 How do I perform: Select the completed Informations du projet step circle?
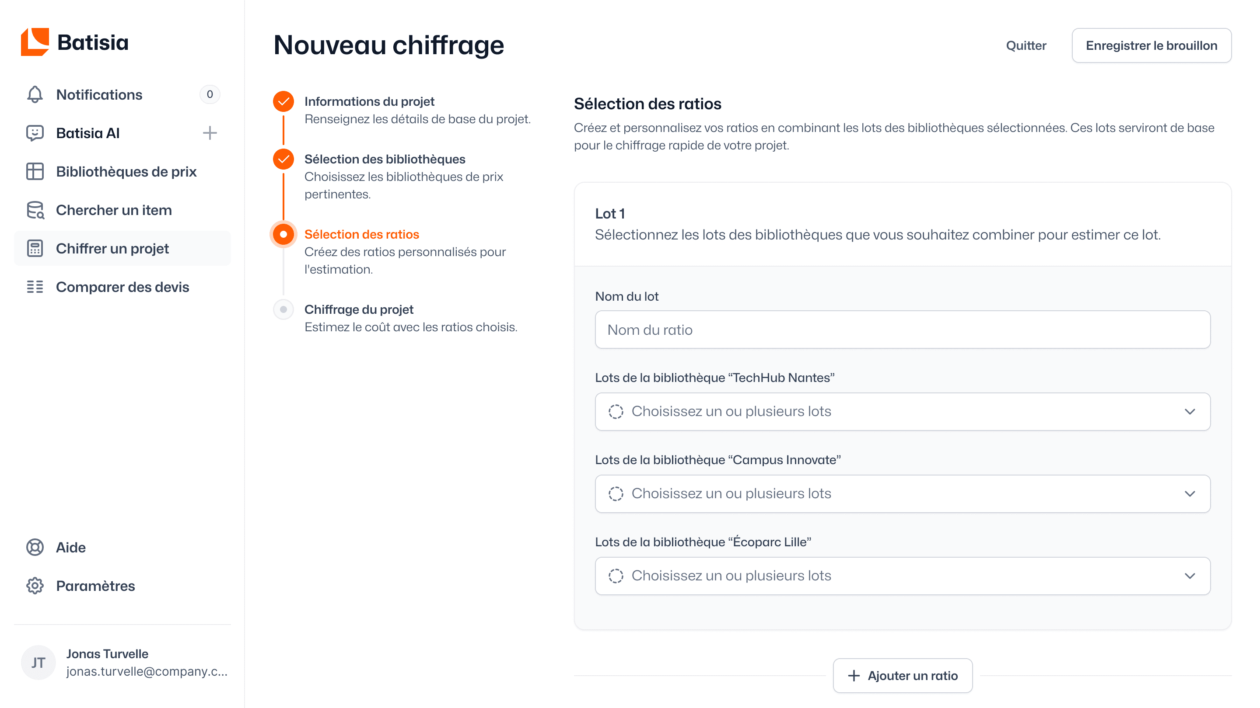pyautogui.click(x=283, y=102)
